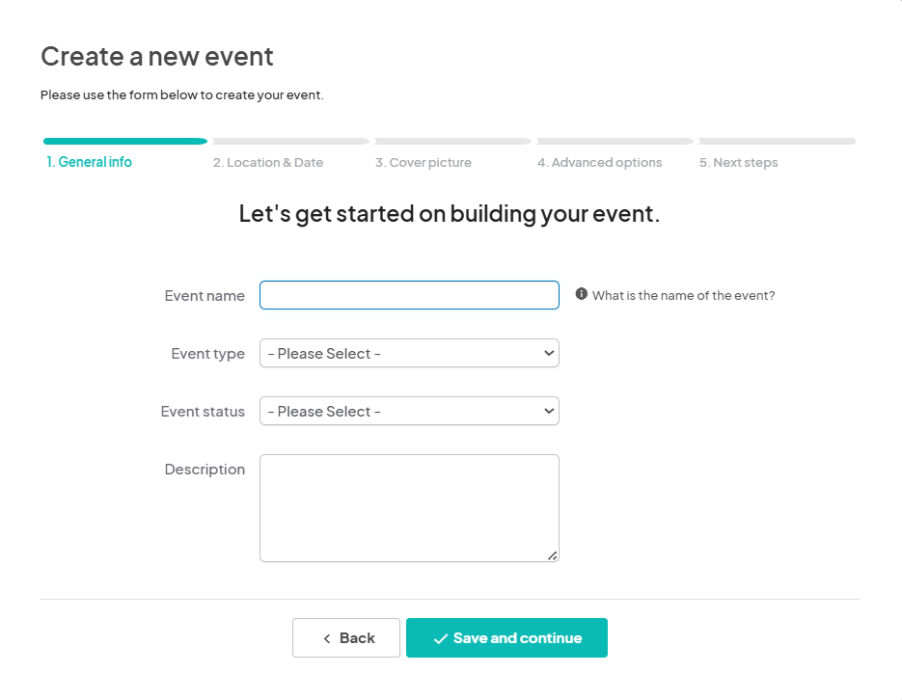Click the Description field label

pos(205,470)
